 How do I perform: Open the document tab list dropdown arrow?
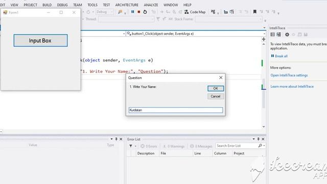[x=264, y=28]
